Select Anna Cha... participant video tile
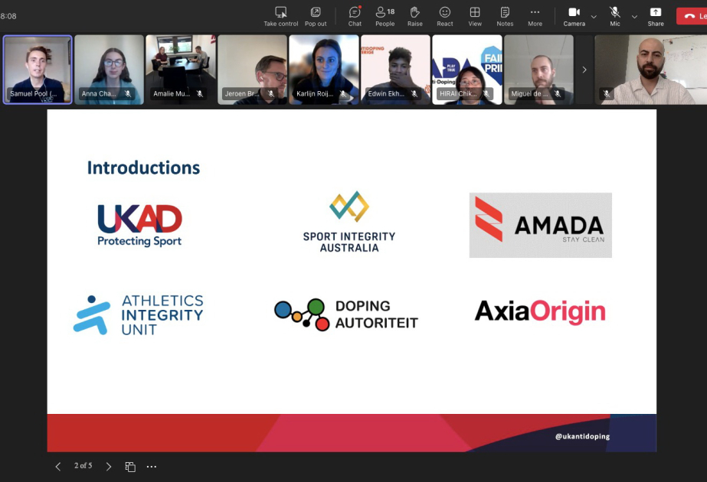This screenshot has width=707, height=482. 109,70
